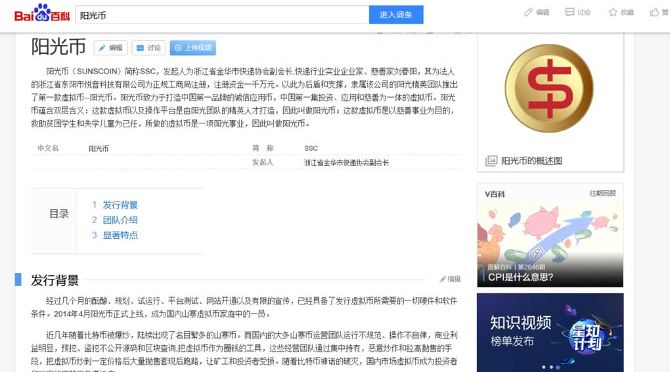Viewport: 670px width, 372px height.
Task: Click the 发行背景 section heading
Action: click(x=55, y=280)
